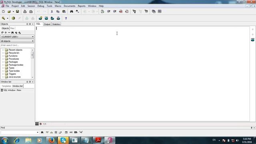Open the All objects filter dropdown

[17, 41]
